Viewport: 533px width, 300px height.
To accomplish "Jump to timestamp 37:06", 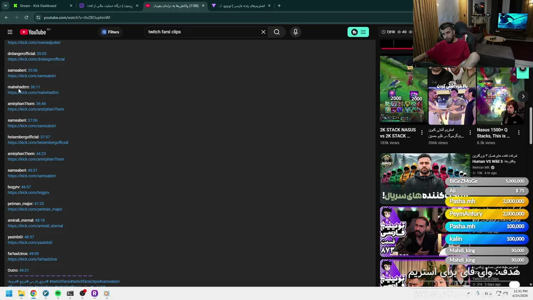I will pyautogui.click(x=32, y=120).
